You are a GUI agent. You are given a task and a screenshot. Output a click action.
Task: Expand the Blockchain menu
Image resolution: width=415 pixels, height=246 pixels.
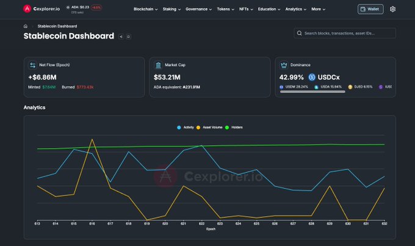click(146, 9)
